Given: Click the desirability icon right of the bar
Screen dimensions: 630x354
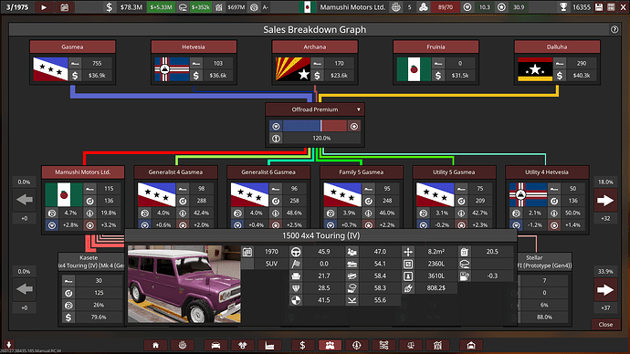Looking at the screenshot, I should point(354,126).
